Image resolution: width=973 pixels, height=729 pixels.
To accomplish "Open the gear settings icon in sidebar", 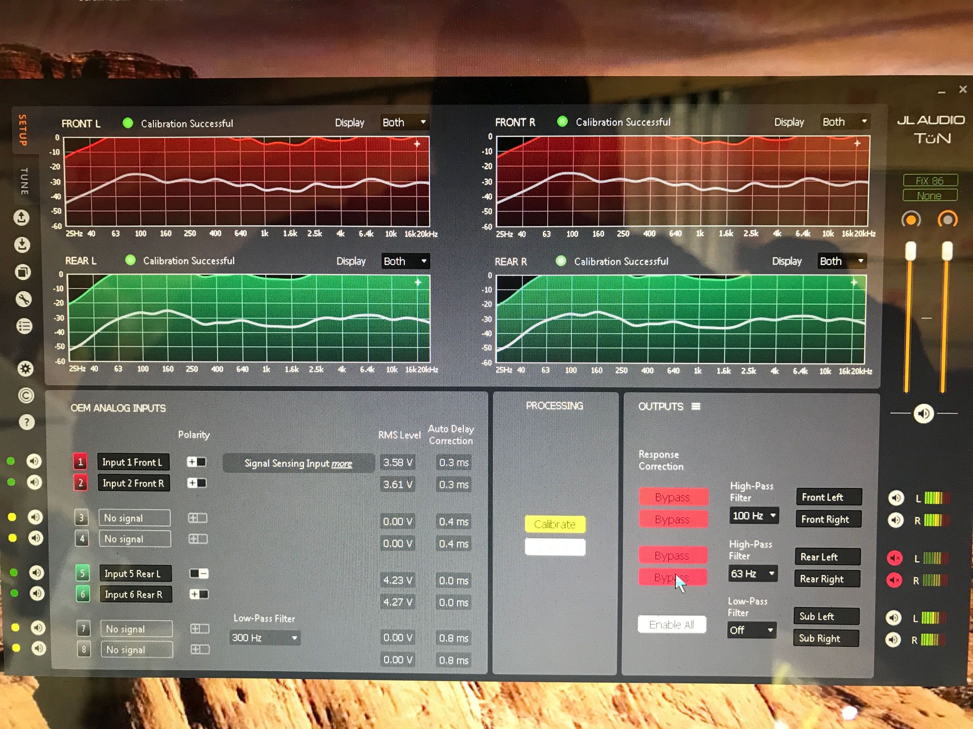I will pos(25,369).
